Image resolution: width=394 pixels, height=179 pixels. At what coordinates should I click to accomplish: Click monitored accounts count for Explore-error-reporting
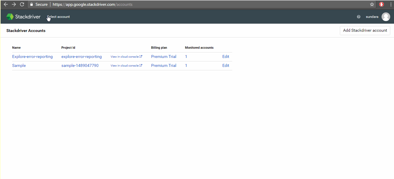[186, 56]
